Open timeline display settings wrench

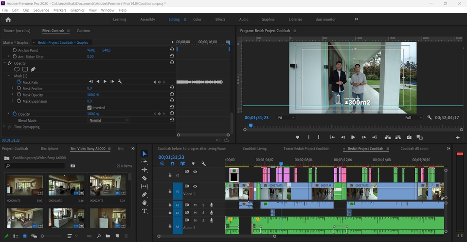tap(203, 164)
